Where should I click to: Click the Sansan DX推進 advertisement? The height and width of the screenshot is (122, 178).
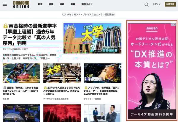coord(152,71)
